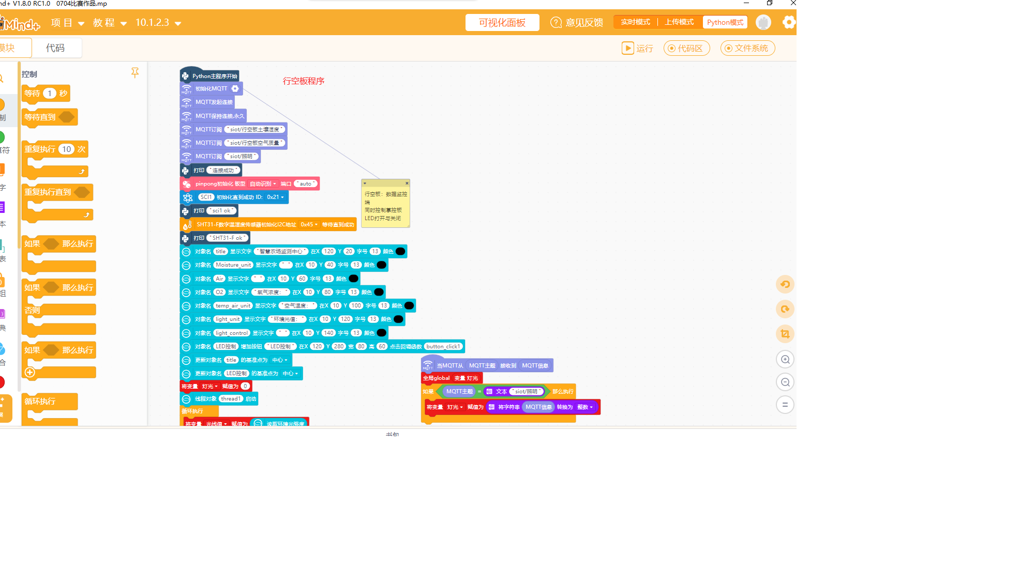Switch to 上传模式
This screenshot has width=1020, height=585.
click(x=679, y=22)
